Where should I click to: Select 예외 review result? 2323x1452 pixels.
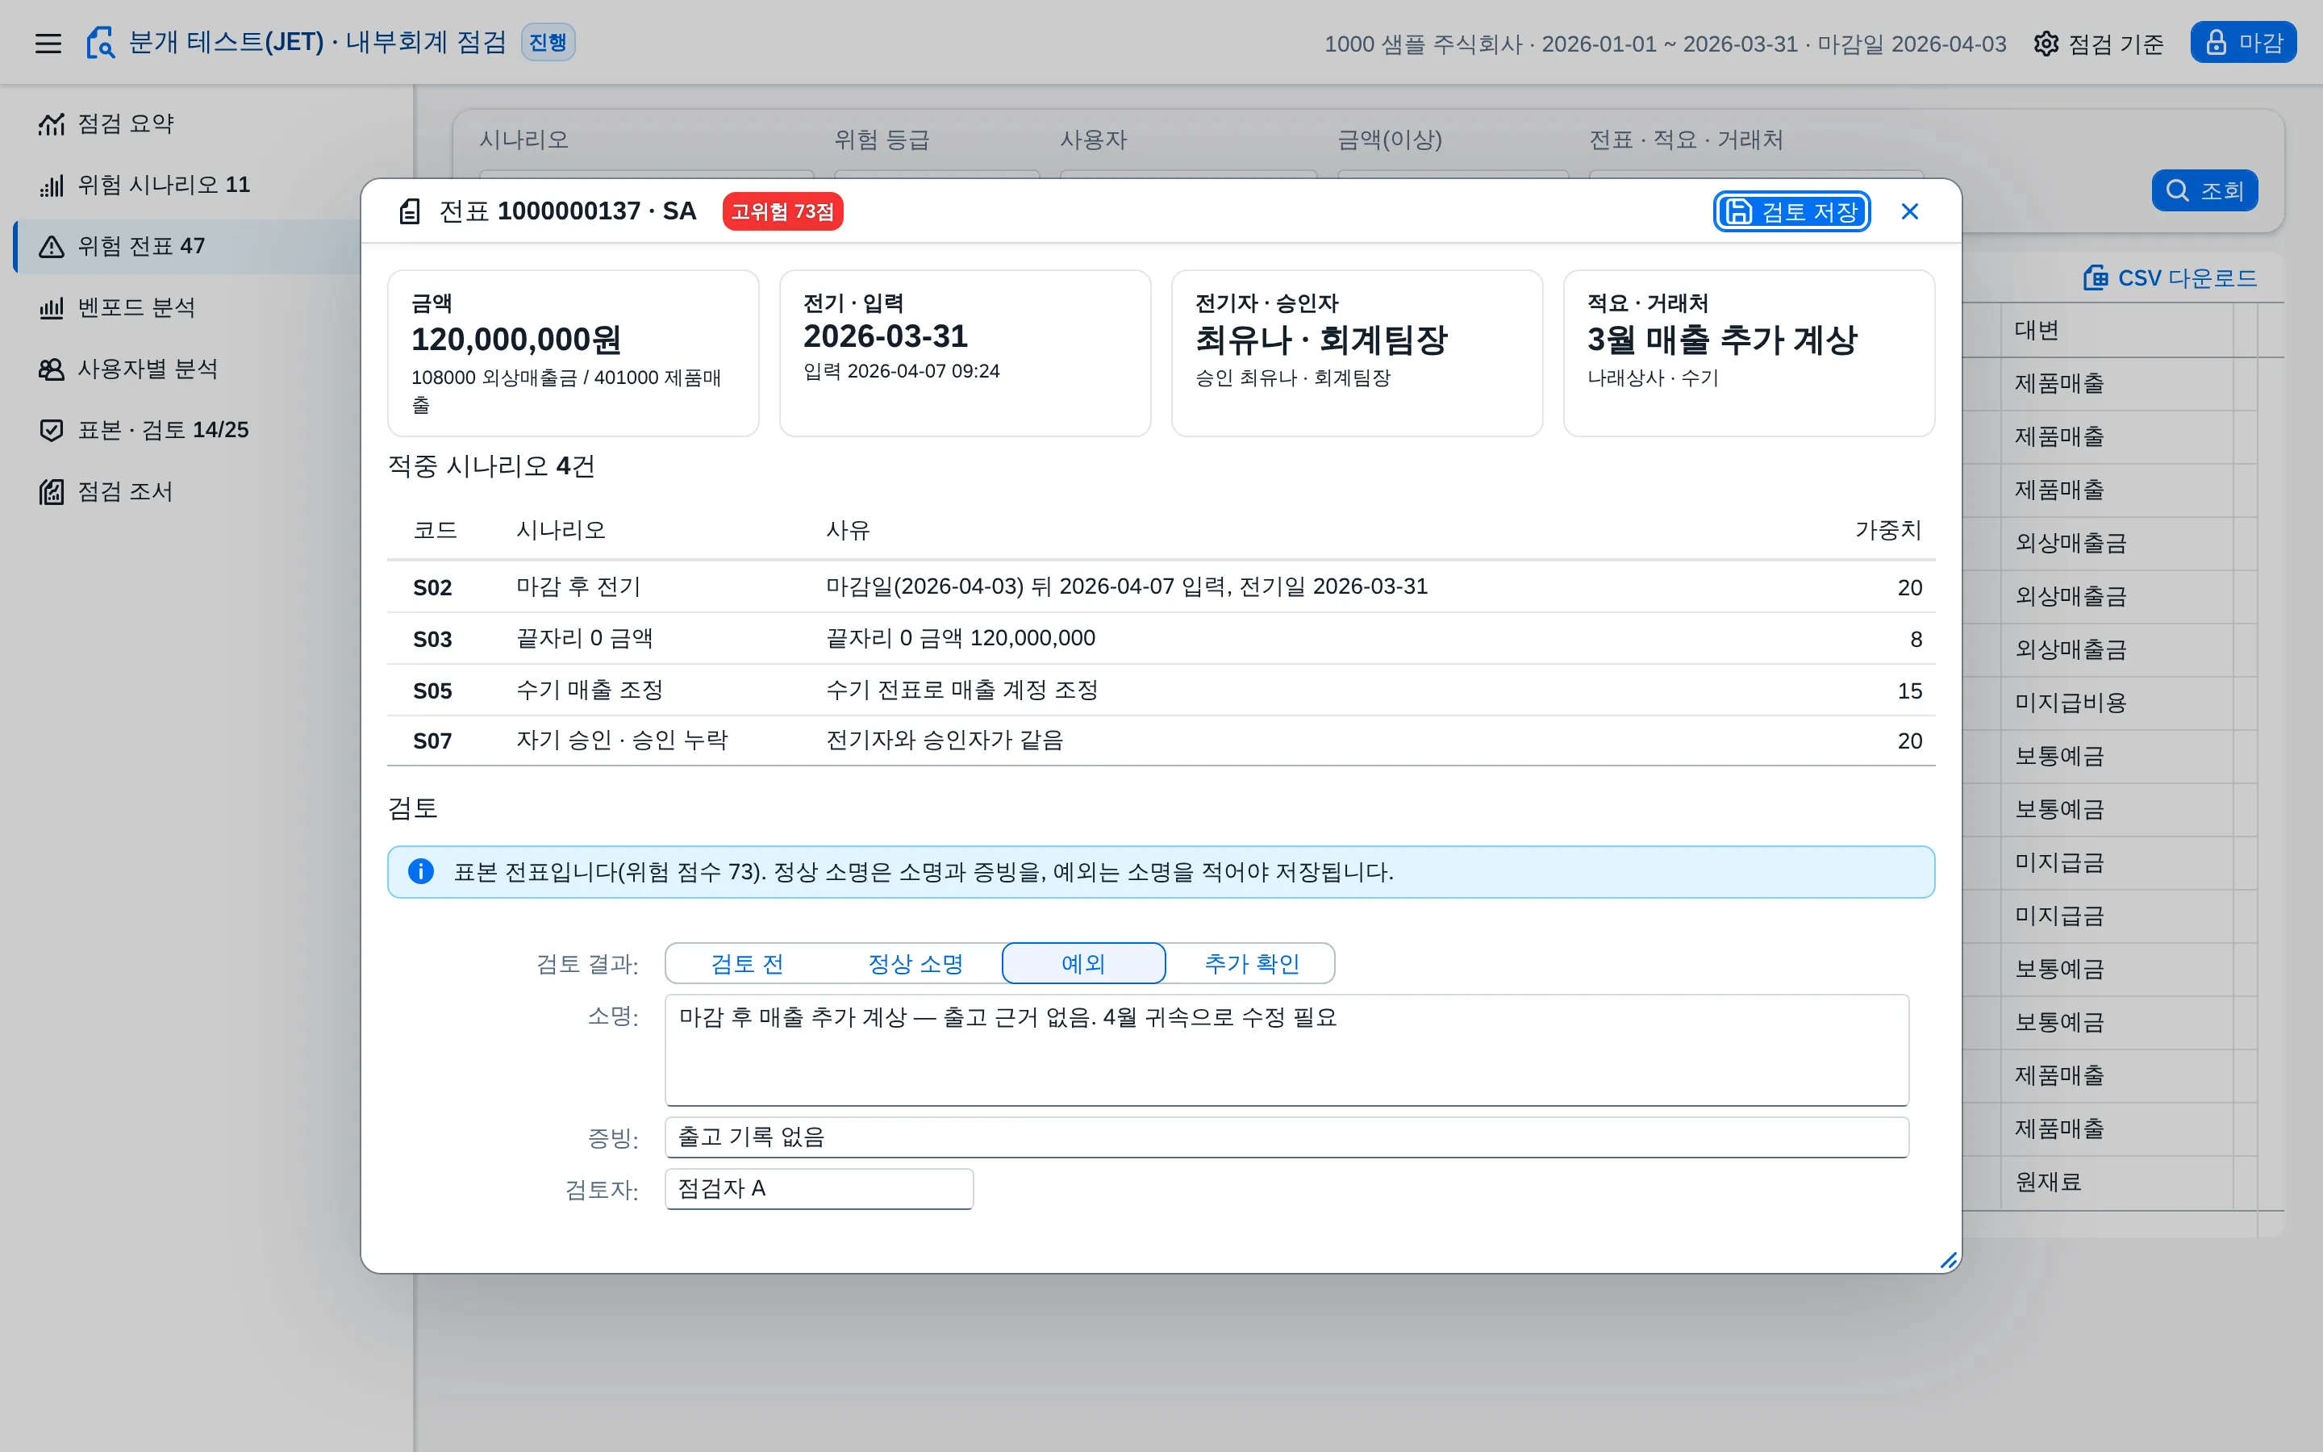pyautogui.click(x=1084, y=963)
